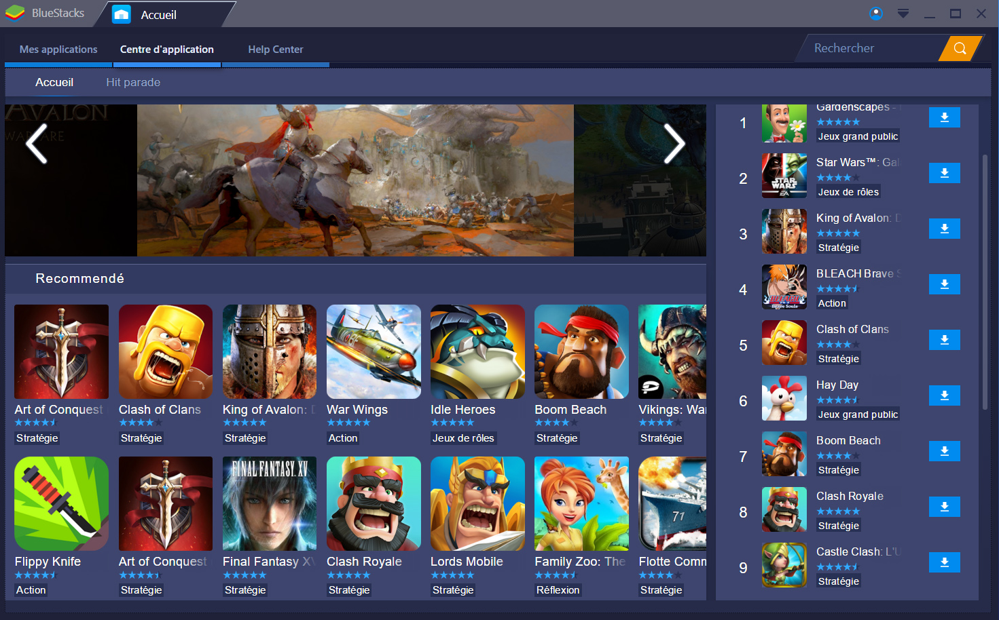
Task: Open the Flippy Knife app icon
Action: click(61, 503)
